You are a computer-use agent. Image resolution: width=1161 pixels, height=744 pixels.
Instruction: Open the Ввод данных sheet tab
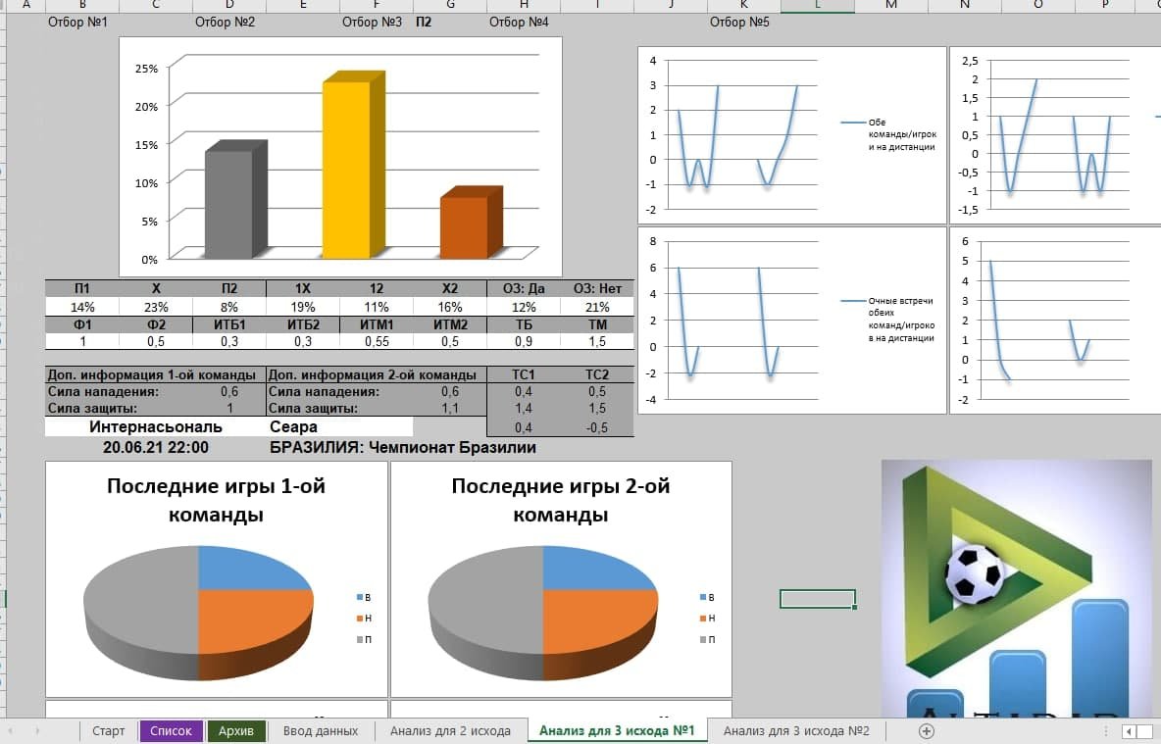[x=321, y=731]
